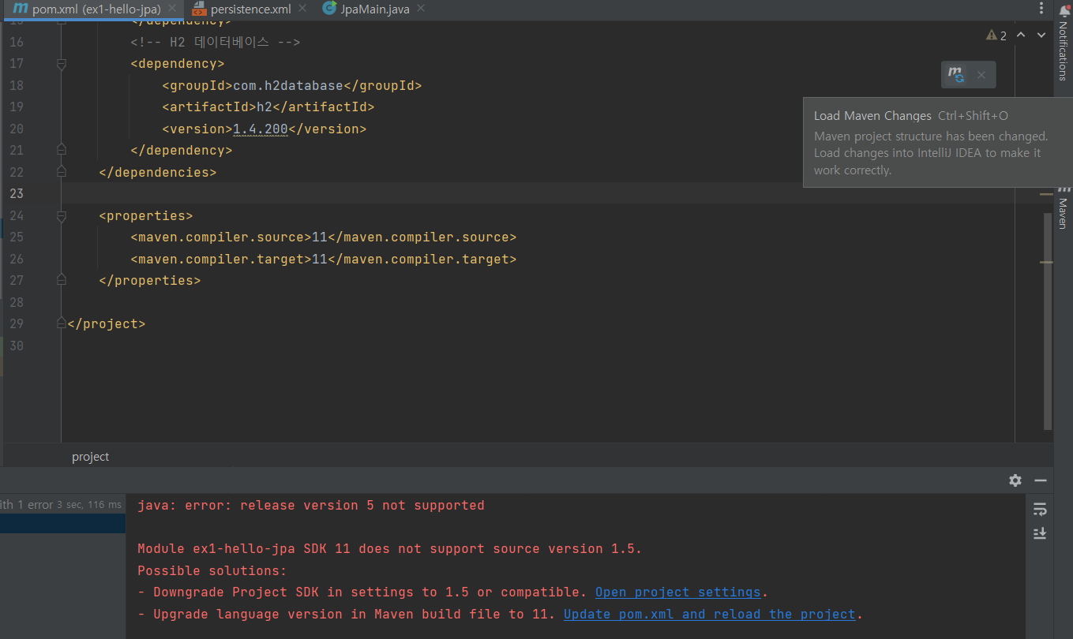This screenshot has width=1073, height=639.
Task: Click the 'Possible solutions:' text
Action: 212,570
